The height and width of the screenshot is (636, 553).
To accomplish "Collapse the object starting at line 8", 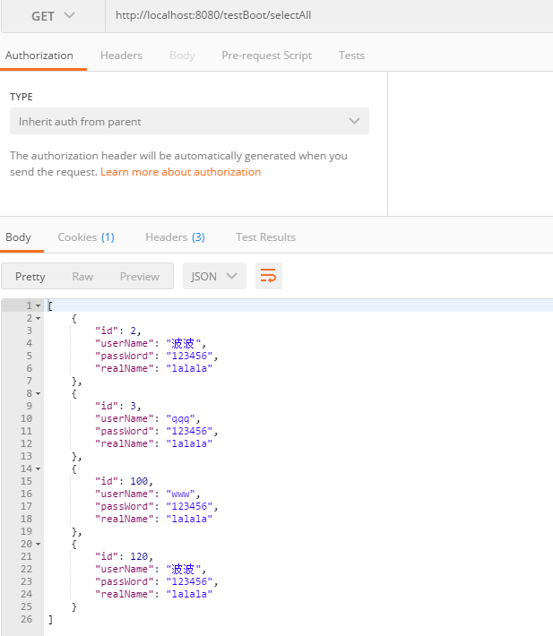I will 38,394.
